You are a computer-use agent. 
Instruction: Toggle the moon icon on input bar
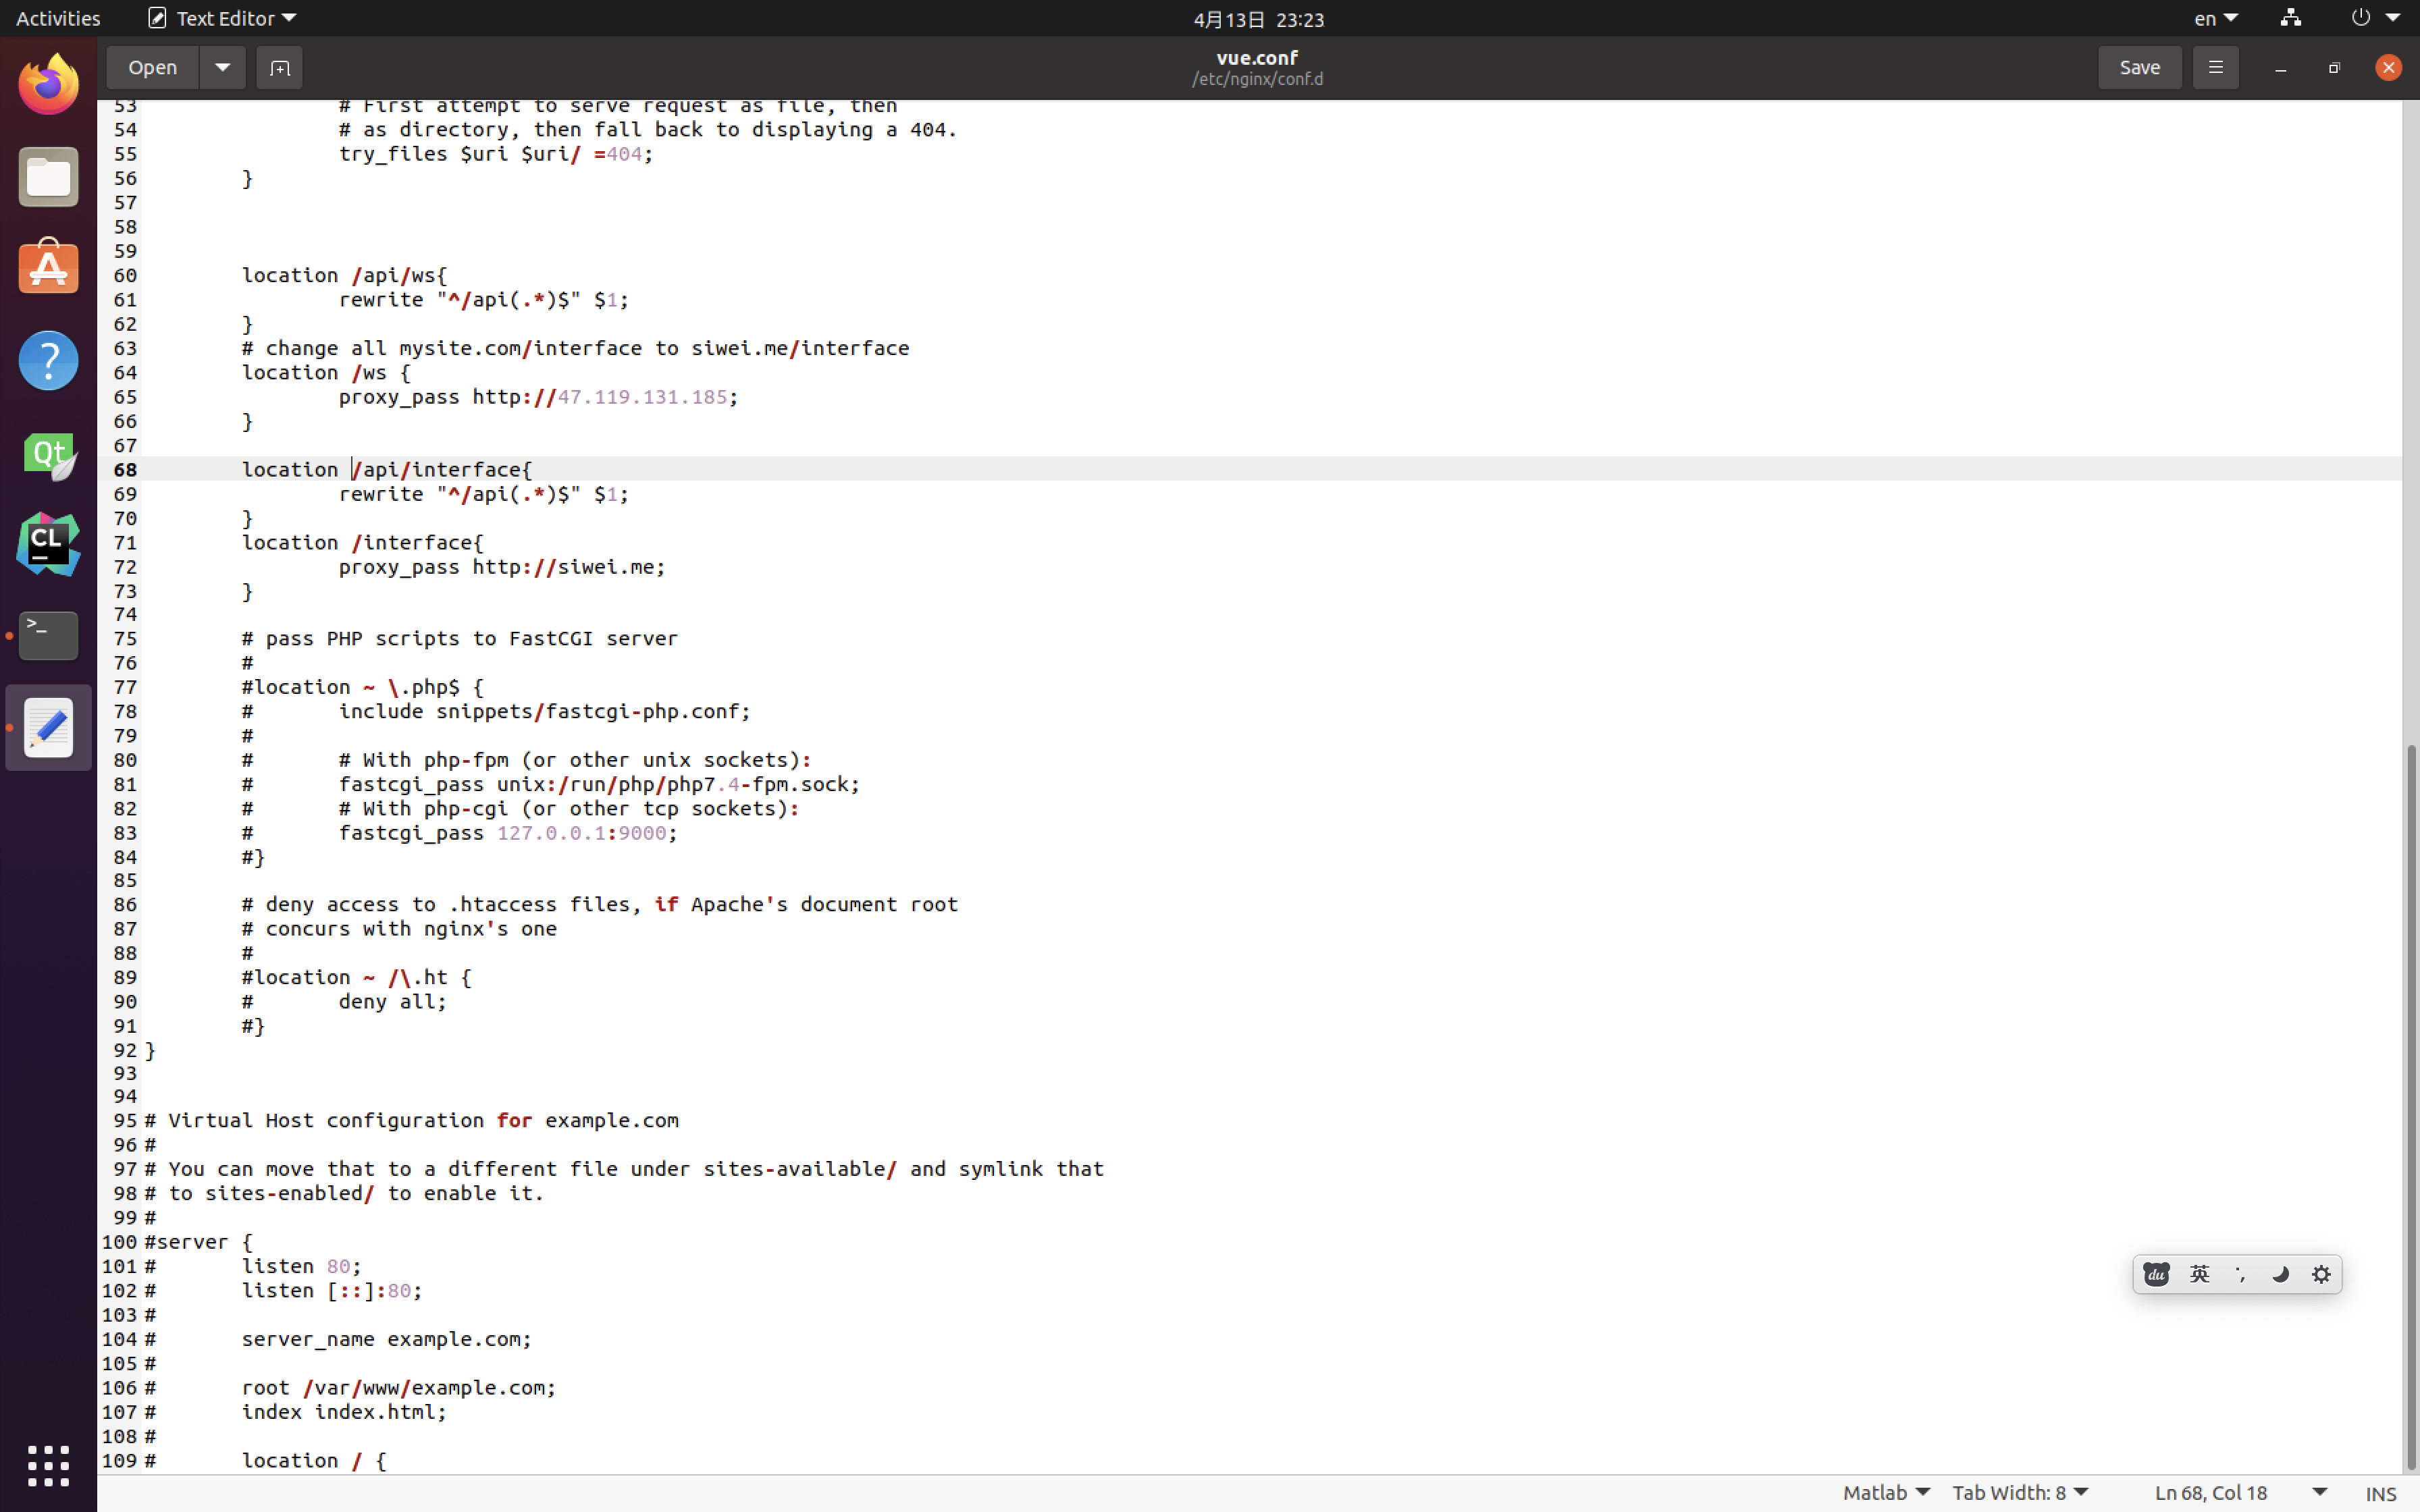click(x=2280, y=1274)
